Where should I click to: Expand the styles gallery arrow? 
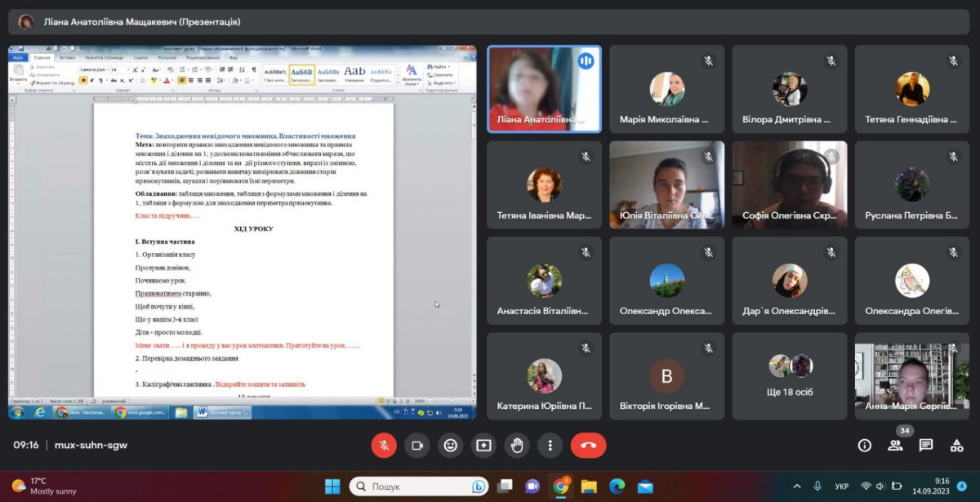click(398, 82)
